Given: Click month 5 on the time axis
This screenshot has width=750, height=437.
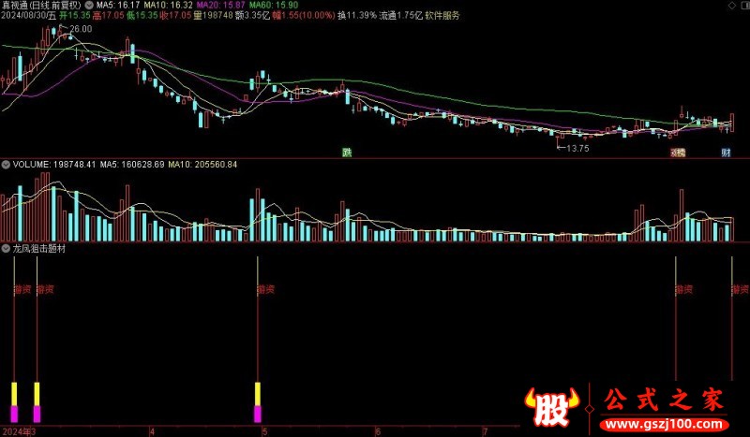Looking at the screenshot, I should click(264, 431).
